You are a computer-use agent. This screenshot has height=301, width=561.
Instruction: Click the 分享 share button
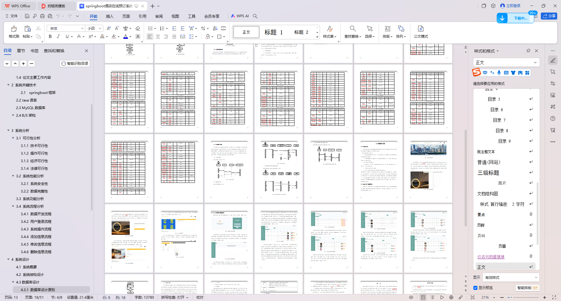[549, 16]
